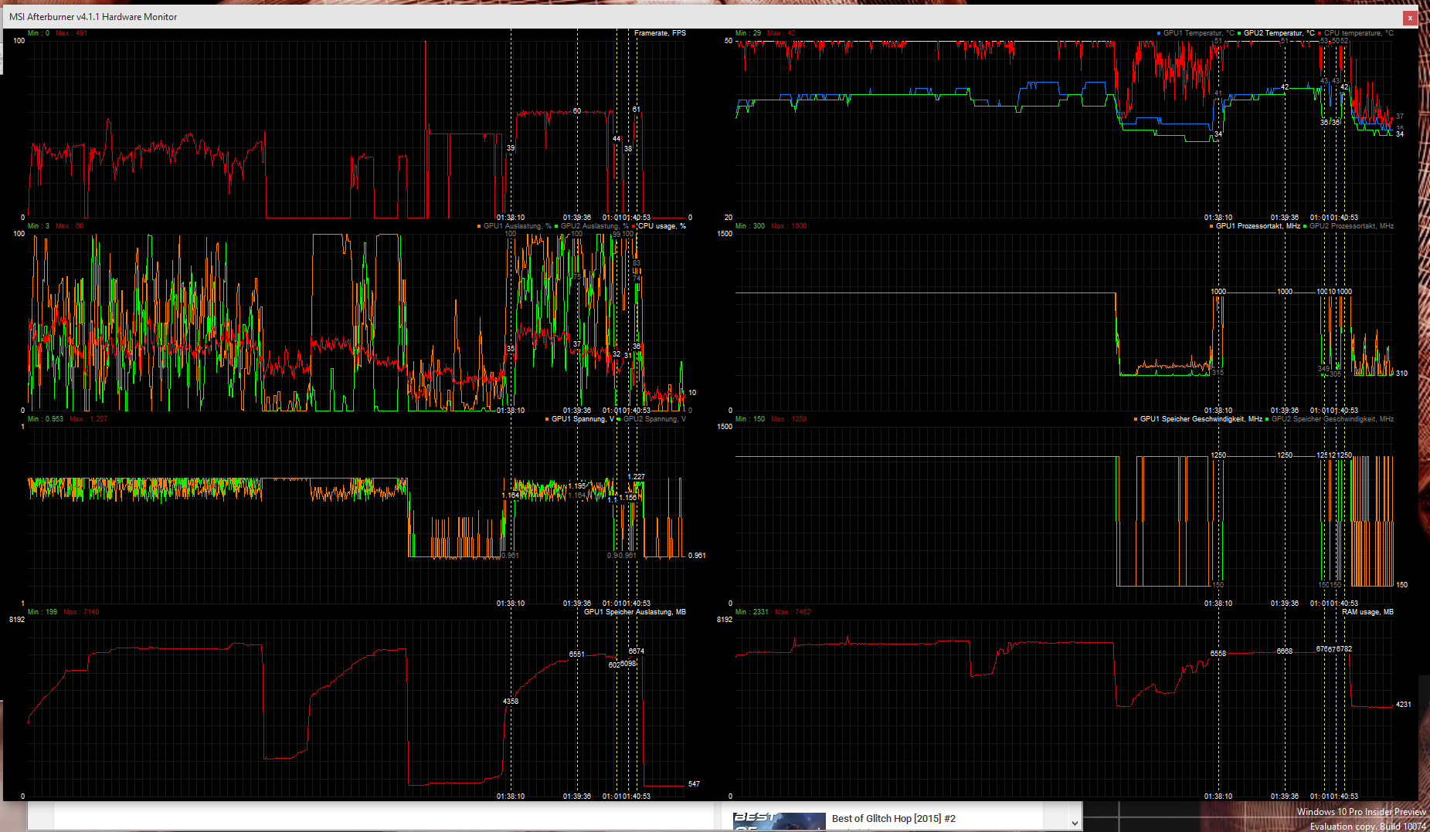This screenshot has width=1430, height=832.
Task: Select the GPU1 Speicher Auslastung, MB label
Action: 634,612
